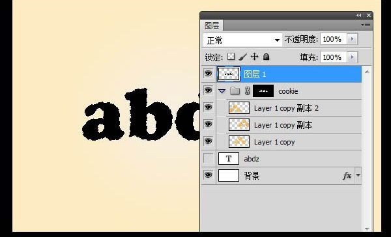391x237 pixels.
Task: Select the 背景 layer name
Action: [252, 176]
